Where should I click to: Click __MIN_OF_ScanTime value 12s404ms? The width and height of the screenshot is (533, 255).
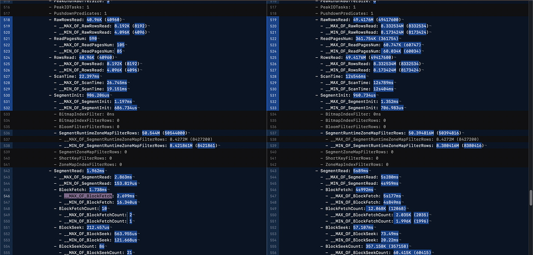[383, 89]
